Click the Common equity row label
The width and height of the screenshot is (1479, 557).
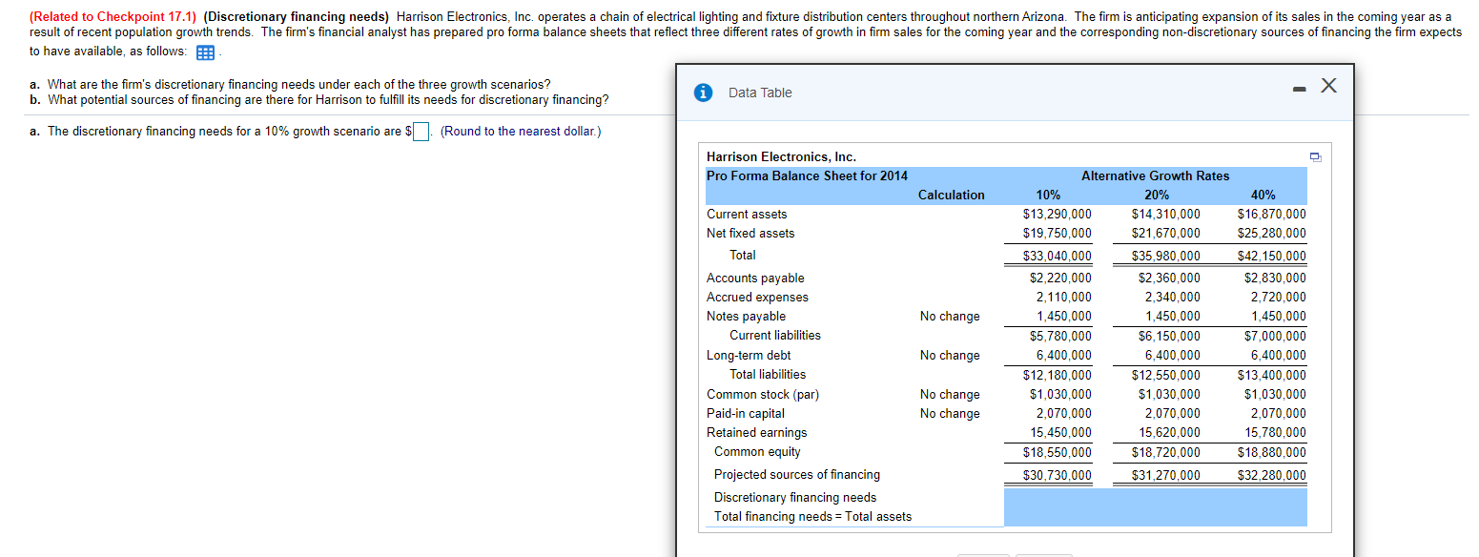coord(757,452)
